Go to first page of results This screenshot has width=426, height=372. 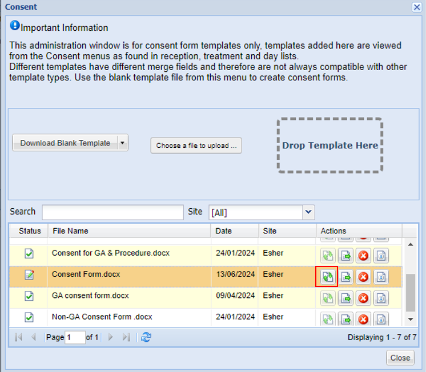click(18, 337)
